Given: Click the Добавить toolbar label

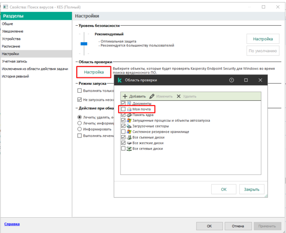Looking at the screenshot, I should click(137, 96).
